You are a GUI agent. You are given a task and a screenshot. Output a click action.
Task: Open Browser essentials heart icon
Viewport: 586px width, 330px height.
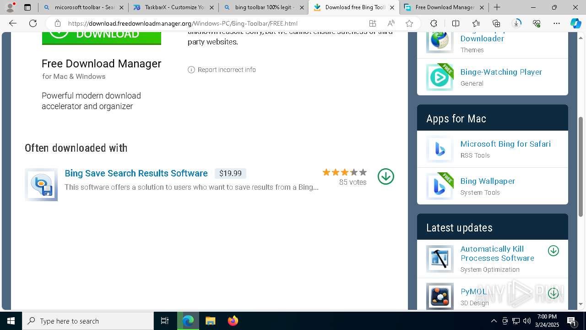pyautogui.click(x=537, y=23)
